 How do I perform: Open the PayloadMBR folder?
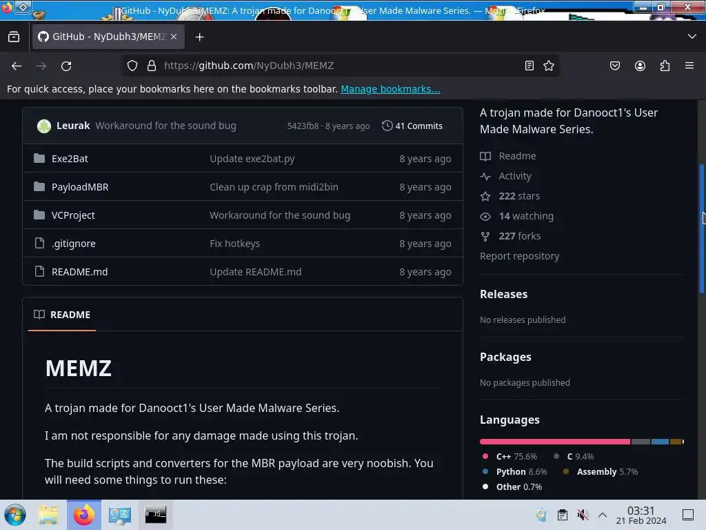click(x=80, y=187)
